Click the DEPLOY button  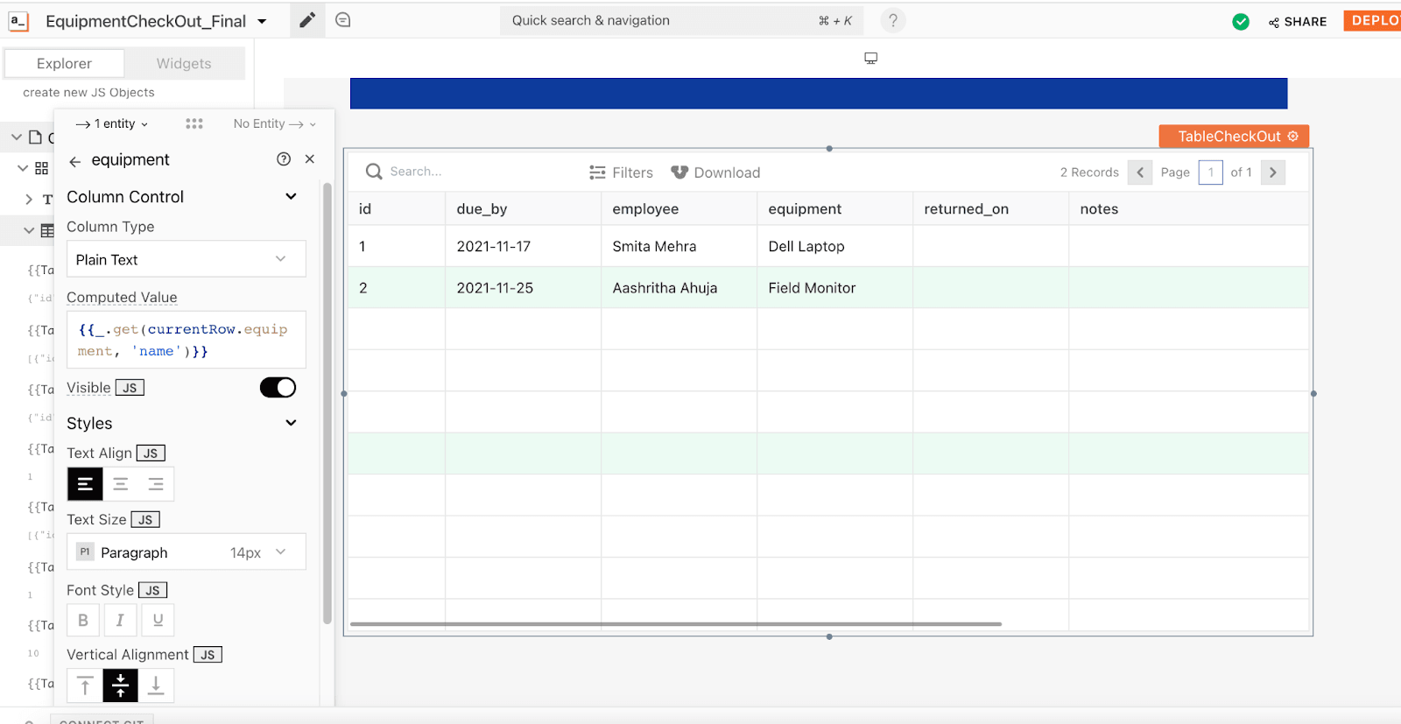pos(1373,20)
